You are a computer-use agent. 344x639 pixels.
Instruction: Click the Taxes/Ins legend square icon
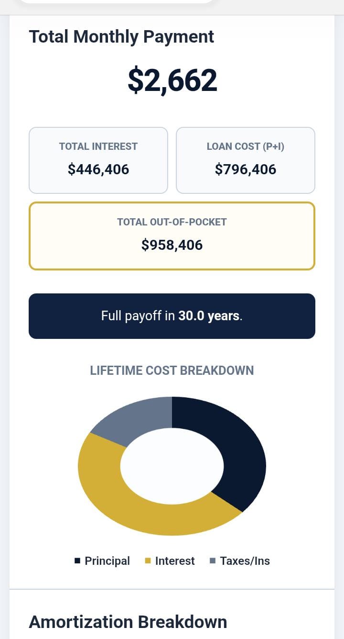tap(213, 561)
